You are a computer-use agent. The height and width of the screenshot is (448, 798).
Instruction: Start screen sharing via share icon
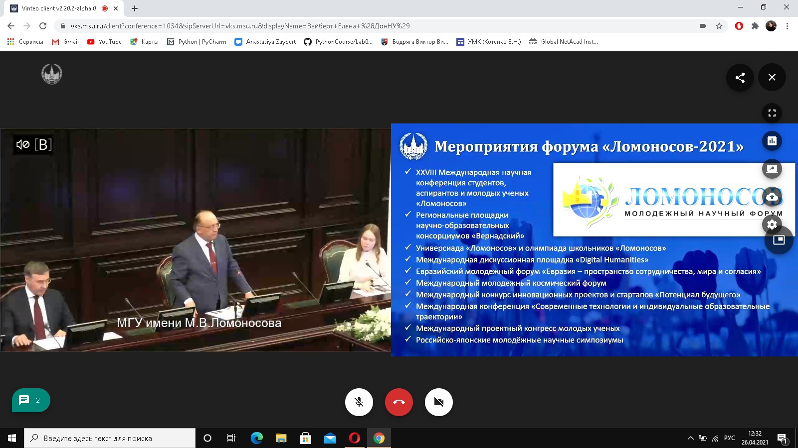point(772,169)
